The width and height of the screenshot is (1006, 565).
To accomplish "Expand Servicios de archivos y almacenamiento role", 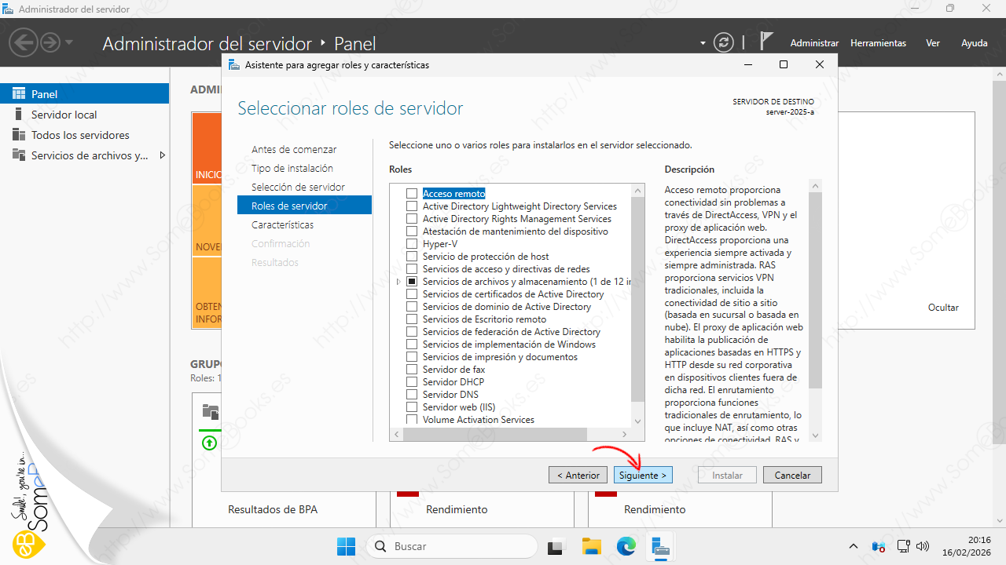I will (398, 282).
